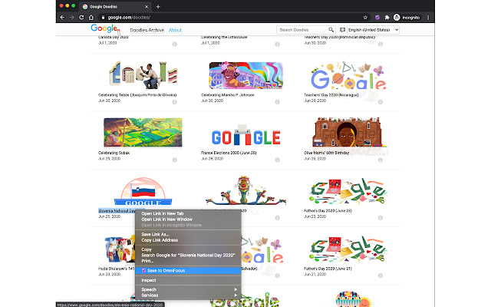Open the Tebas sculptor doodle thumbnail
Image resolution: width=491 pixels, height=307 pixels.
143,75
